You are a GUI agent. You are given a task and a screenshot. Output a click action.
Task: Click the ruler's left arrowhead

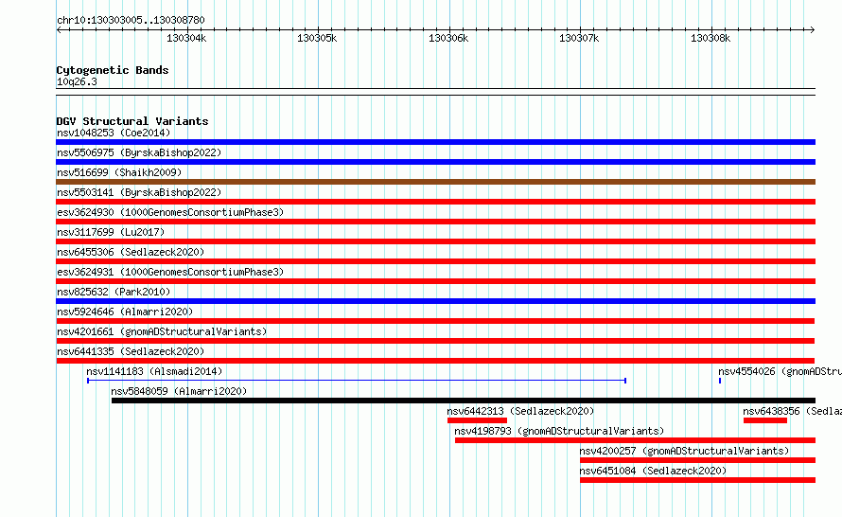(59, 29)
